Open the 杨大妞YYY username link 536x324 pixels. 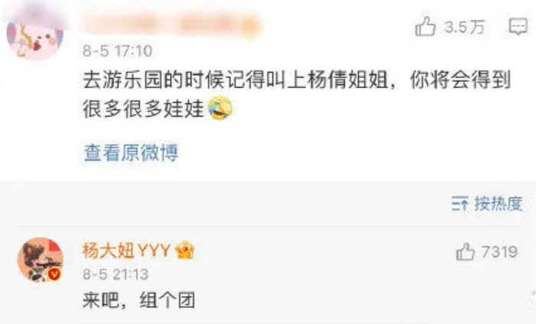tap(126, 251)
